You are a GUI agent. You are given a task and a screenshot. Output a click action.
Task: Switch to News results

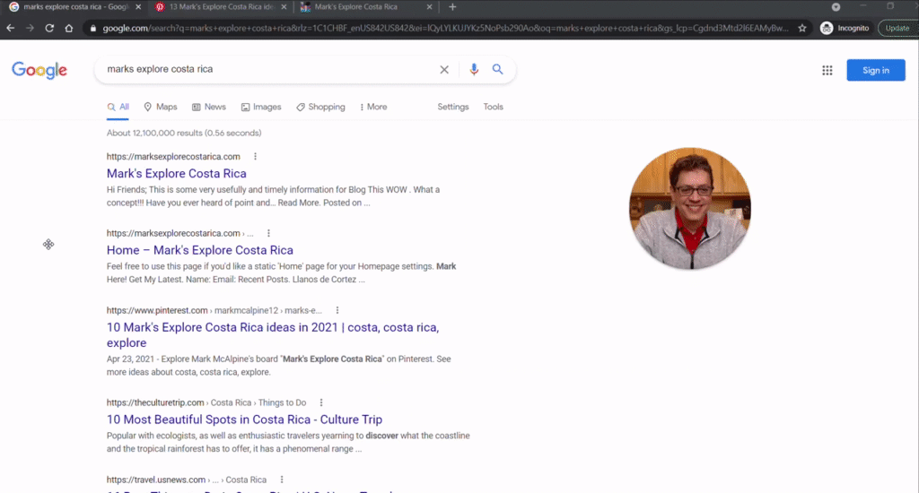point(208,108)
